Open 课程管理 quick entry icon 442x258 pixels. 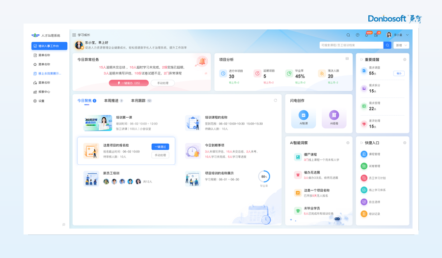point(364,154)
